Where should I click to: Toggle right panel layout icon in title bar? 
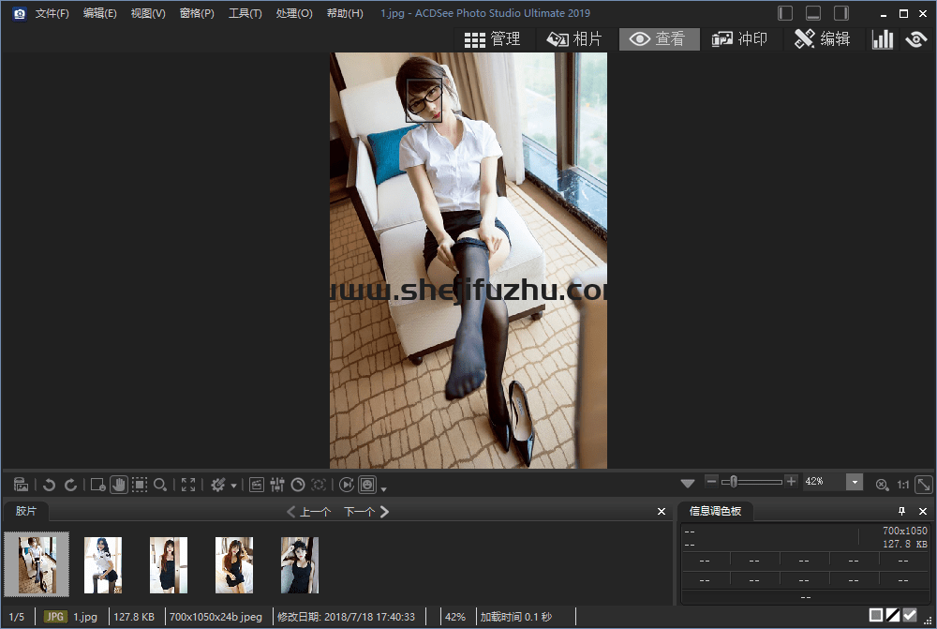[x=841, y=13]
